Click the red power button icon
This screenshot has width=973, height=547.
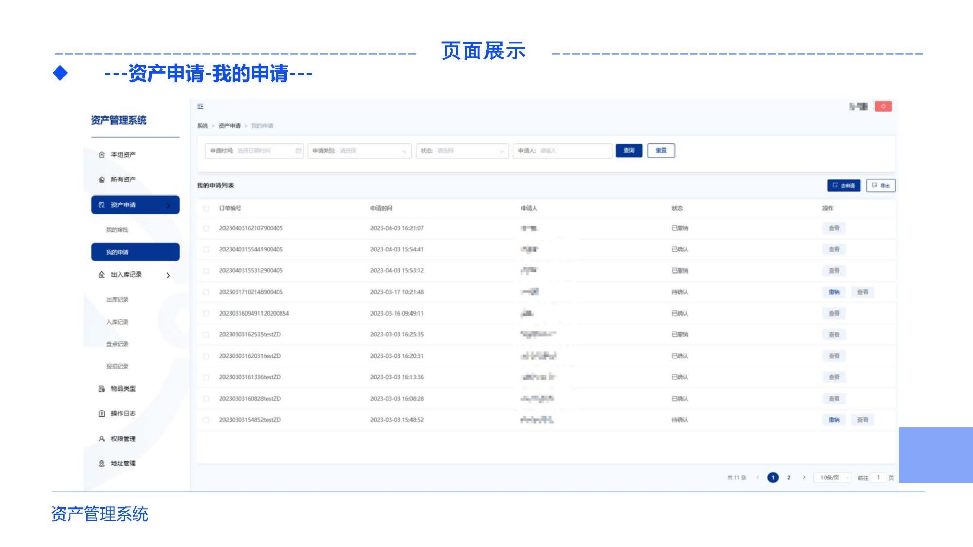883,106
